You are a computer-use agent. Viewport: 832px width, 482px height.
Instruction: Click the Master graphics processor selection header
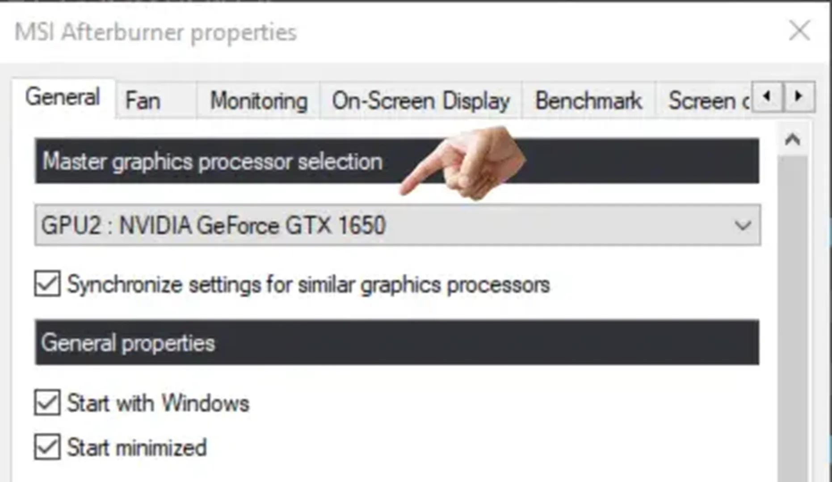pos(211,161)
